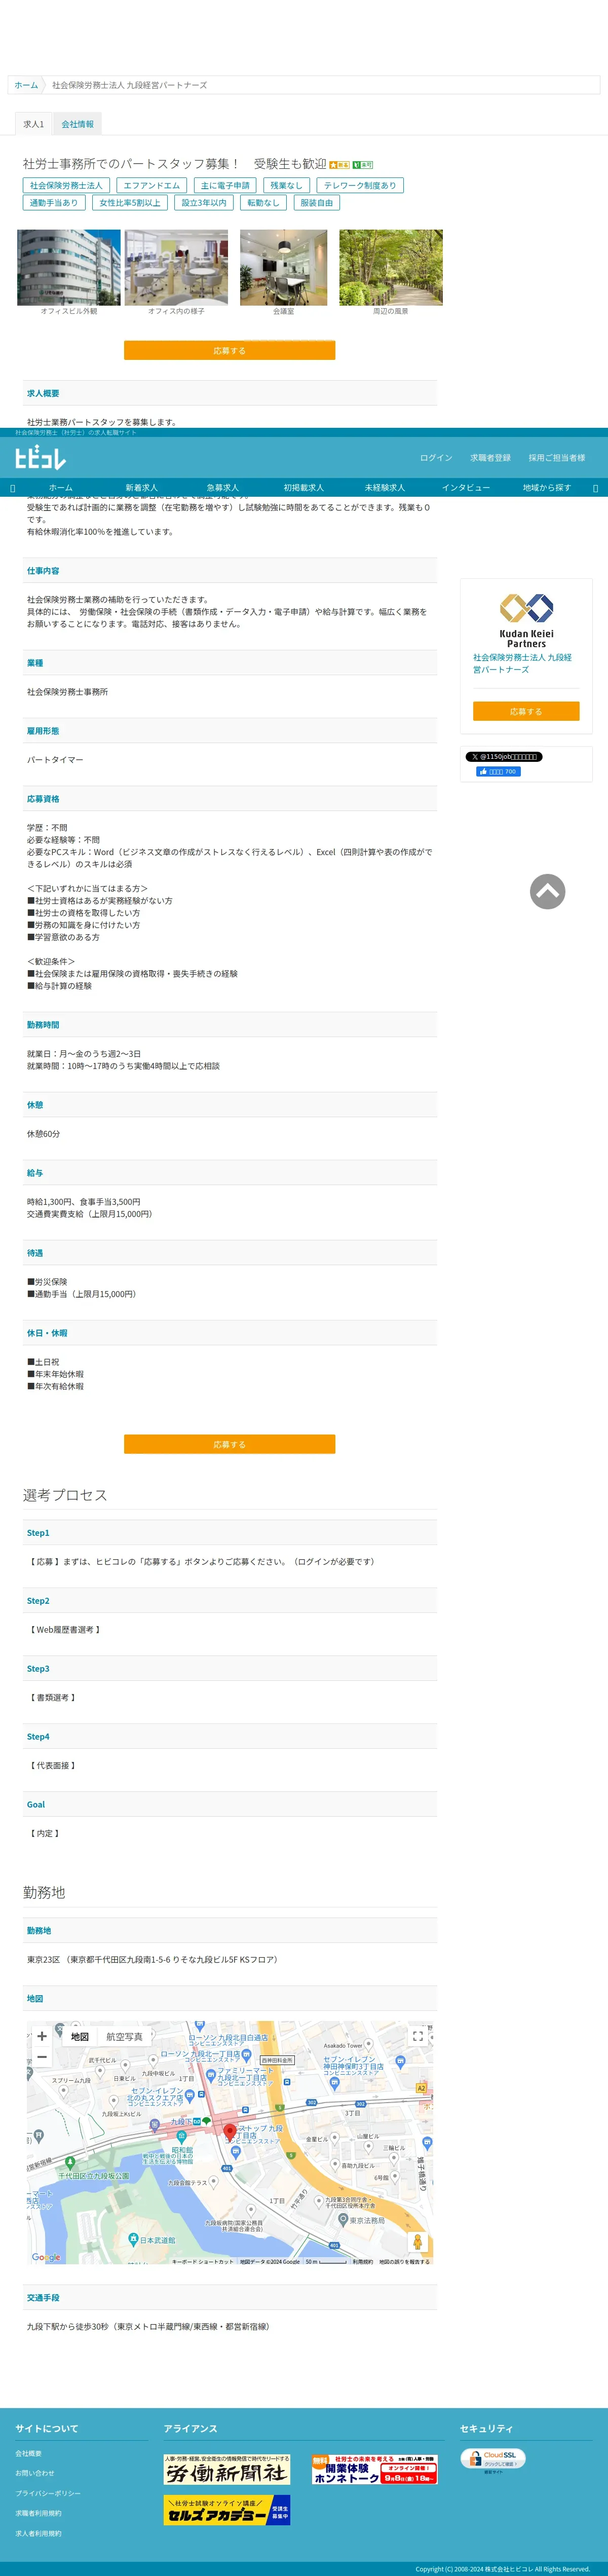608x2576 pixels.
Task: Open the 求人1 tab
Action: click(34, 124)
